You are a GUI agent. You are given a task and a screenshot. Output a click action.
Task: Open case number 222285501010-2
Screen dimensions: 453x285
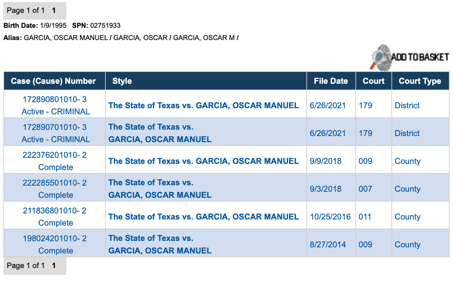click(x=55, y=183)
